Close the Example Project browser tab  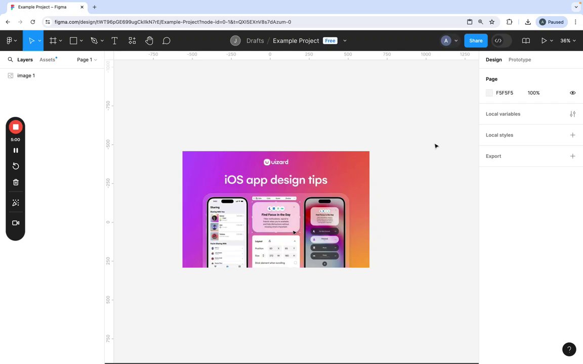point(82,7)
